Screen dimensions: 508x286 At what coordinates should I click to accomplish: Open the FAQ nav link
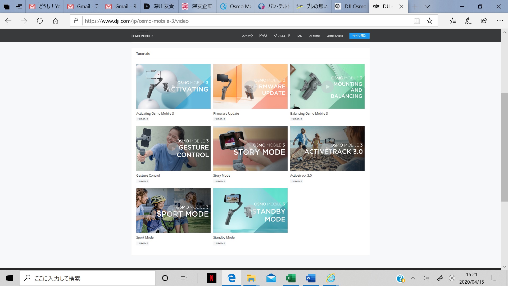tap(300, 36)
